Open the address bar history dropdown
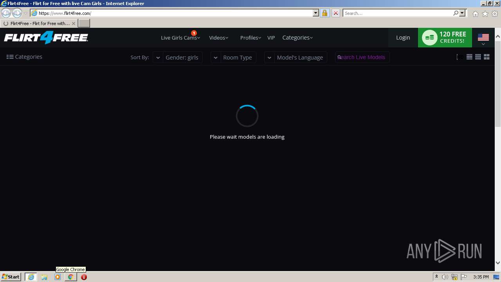The width and height of the screenshot is (501, 282). click(316, 13)
